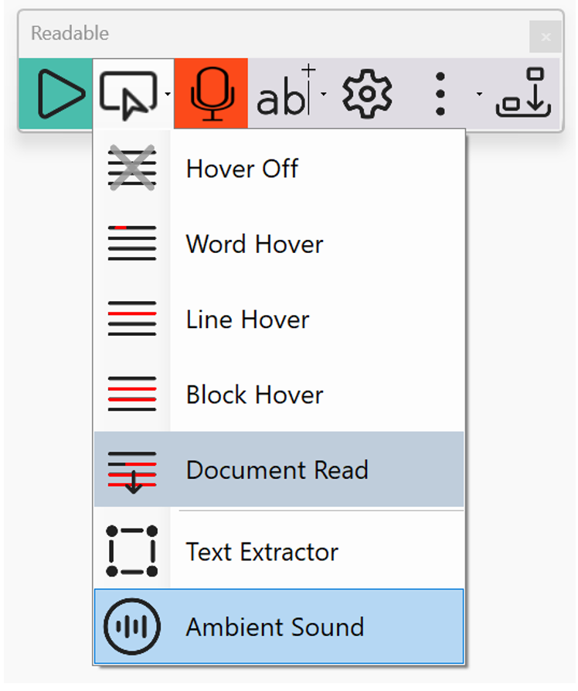Image resolution: width=578 pixels, height=691 pixels.
Task: Click the docking layout icon on the right
Action: pos(522,93)
